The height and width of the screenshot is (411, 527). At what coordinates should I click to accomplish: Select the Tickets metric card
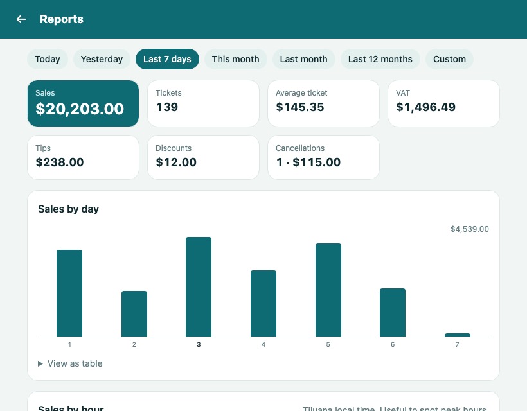[203, 103]
